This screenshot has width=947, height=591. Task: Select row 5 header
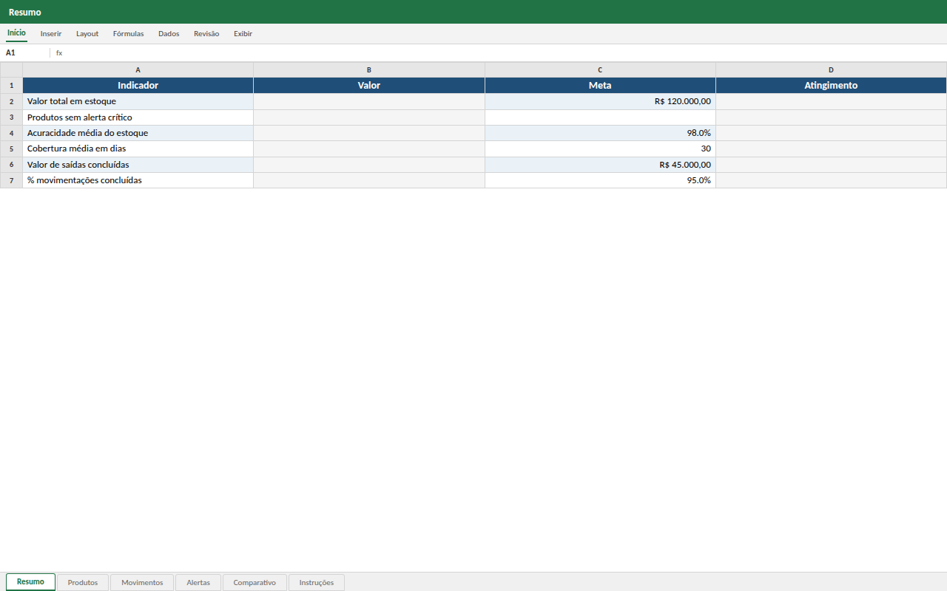(x=11, y=148)
